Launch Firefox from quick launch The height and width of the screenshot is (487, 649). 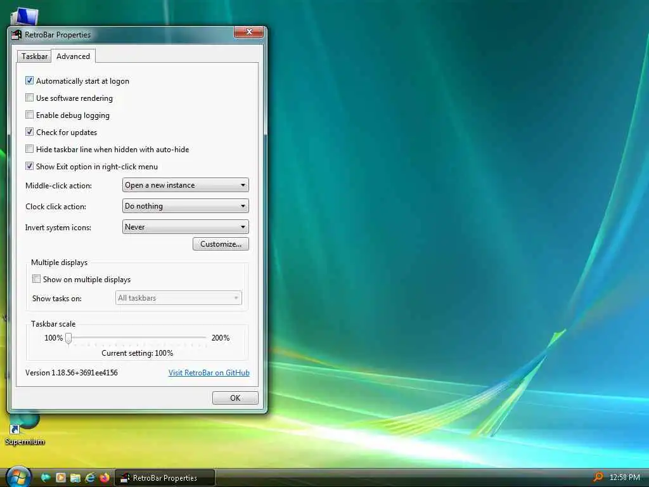(105, 478)
